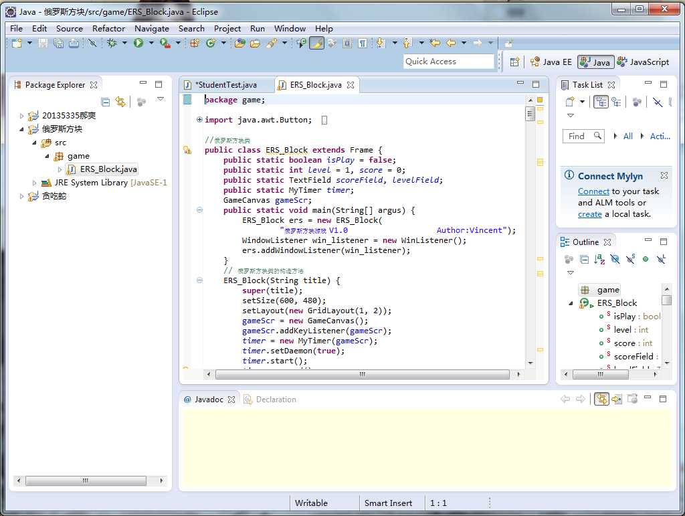The height and width of the screenshot is (516, 685).
Task: Expand folded import statements in editor
Action: click(199, 119)
